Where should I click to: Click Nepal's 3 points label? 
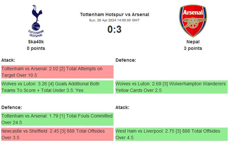[193, 48]
